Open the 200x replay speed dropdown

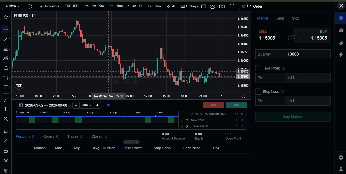pos(87,105)
